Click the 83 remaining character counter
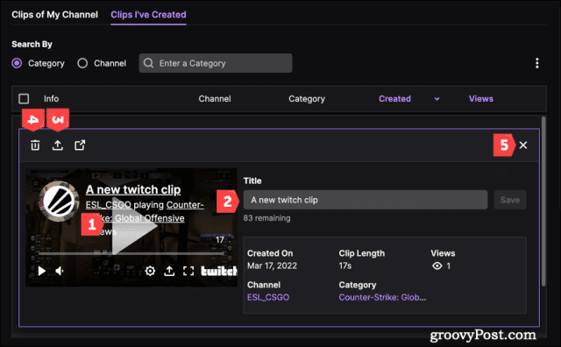Viewport: 561px width, 347px height. 266,218
